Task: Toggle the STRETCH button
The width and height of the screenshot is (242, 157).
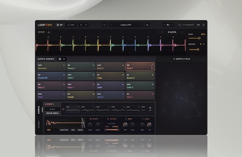Action: click(x=64, y=130)
